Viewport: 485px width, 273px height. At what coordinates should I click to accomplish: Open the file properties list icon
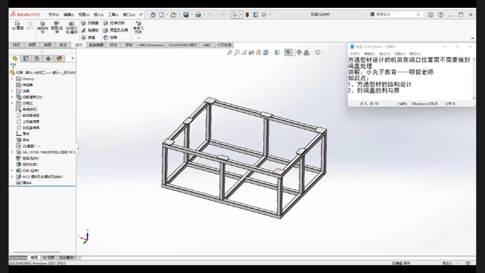256,15
